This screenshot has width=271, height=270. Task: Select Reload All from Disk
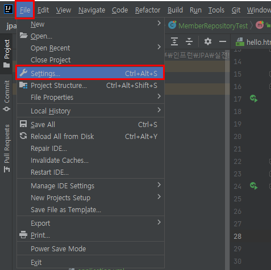point(90,136)
